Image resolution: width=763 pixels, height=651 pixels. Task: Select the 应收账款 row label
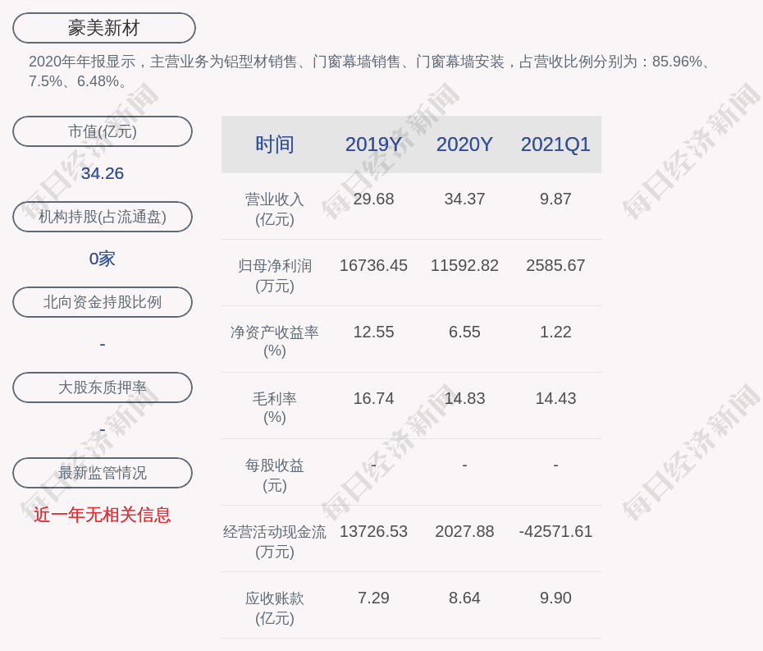(x=275, y=607)
